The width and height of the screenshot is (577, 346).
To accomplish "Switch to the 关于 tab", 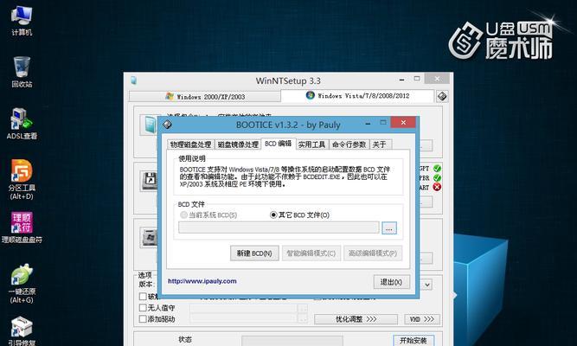I will [380, 144].
